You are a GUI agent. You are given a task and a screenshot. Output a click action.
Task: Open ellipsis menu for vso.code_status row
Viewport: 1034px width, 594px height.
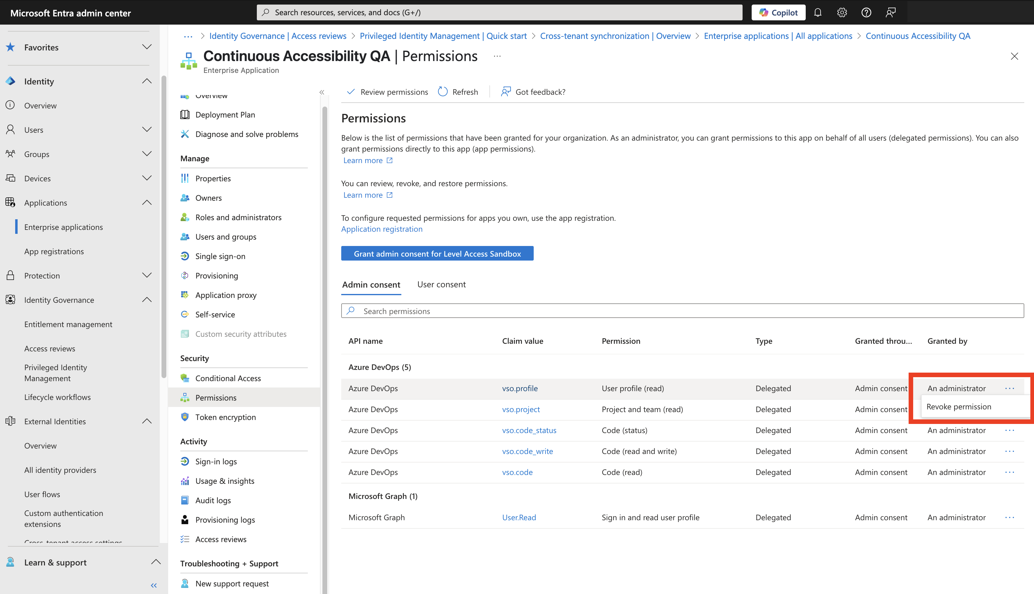(x=1009, y=430)
